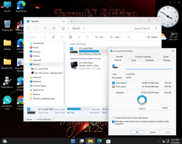Click the Cut scissors icon in toolbar
Screen dimensions: 182x144
click(x=45, y=37)
